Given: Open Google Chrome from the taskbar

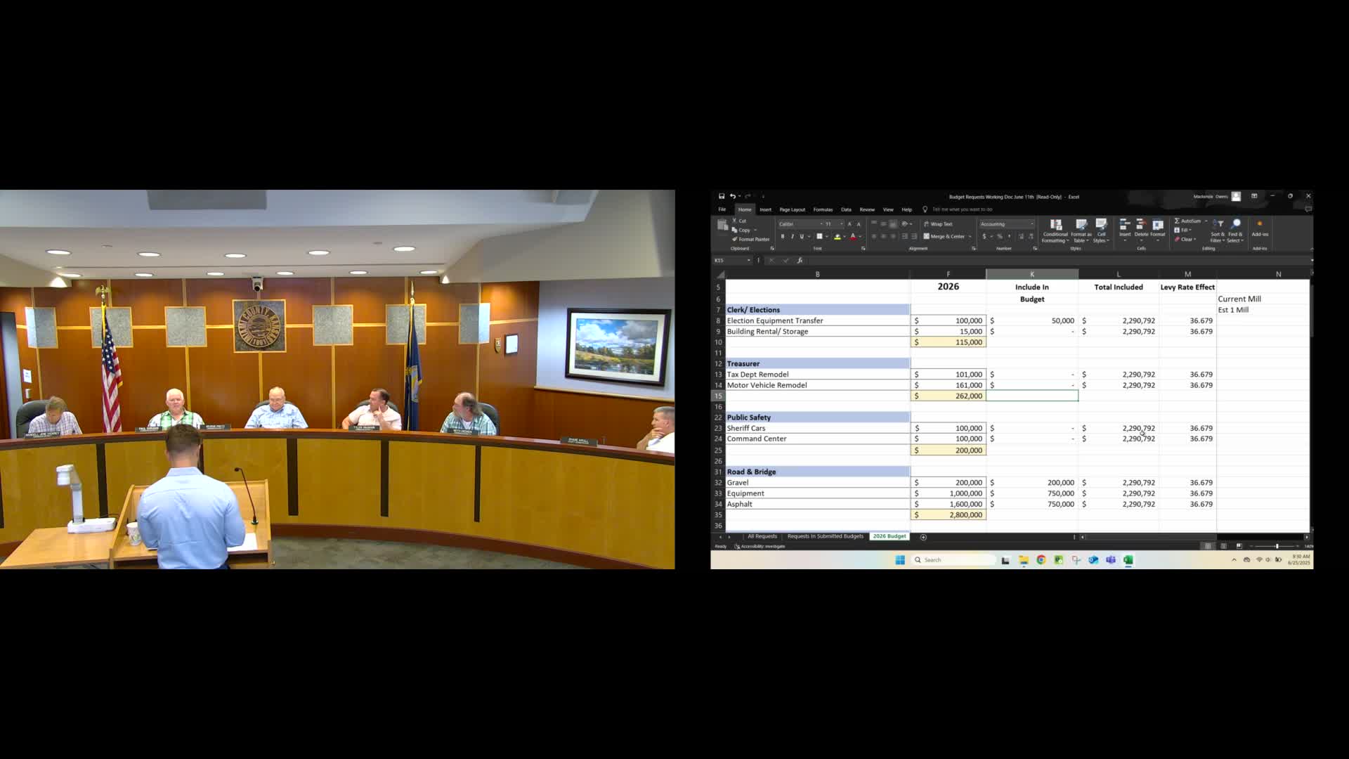Looking at the screenshot, I should (1041, 559).
